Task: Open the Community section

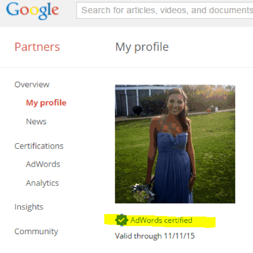Action: (36, 232)
